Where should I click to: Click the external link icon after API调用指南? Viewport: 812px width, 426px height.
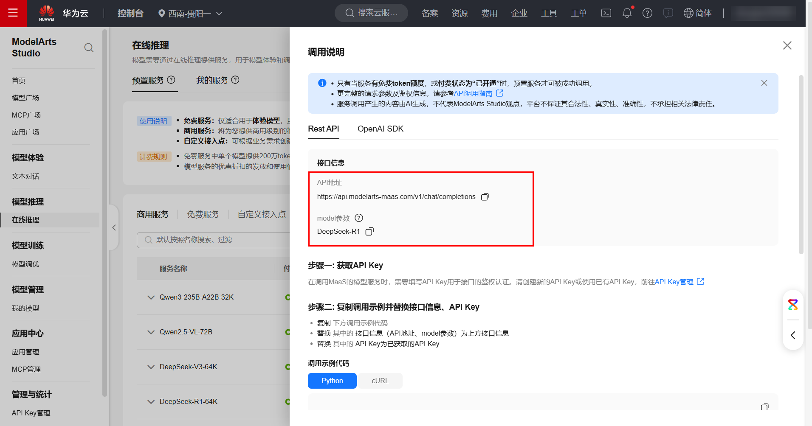pyautogui.click(x=500, y=93)
